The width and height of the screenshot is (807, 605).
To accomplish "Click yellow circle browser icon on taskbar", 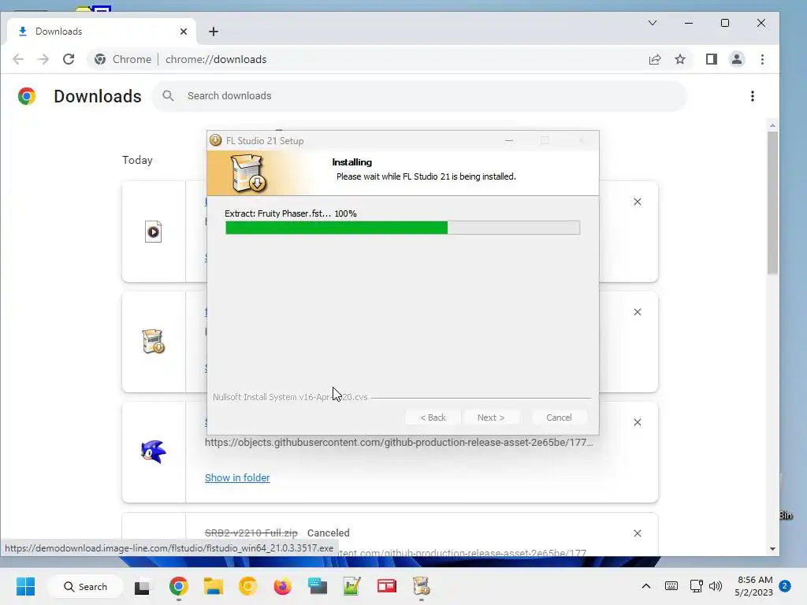I will 247,586.
